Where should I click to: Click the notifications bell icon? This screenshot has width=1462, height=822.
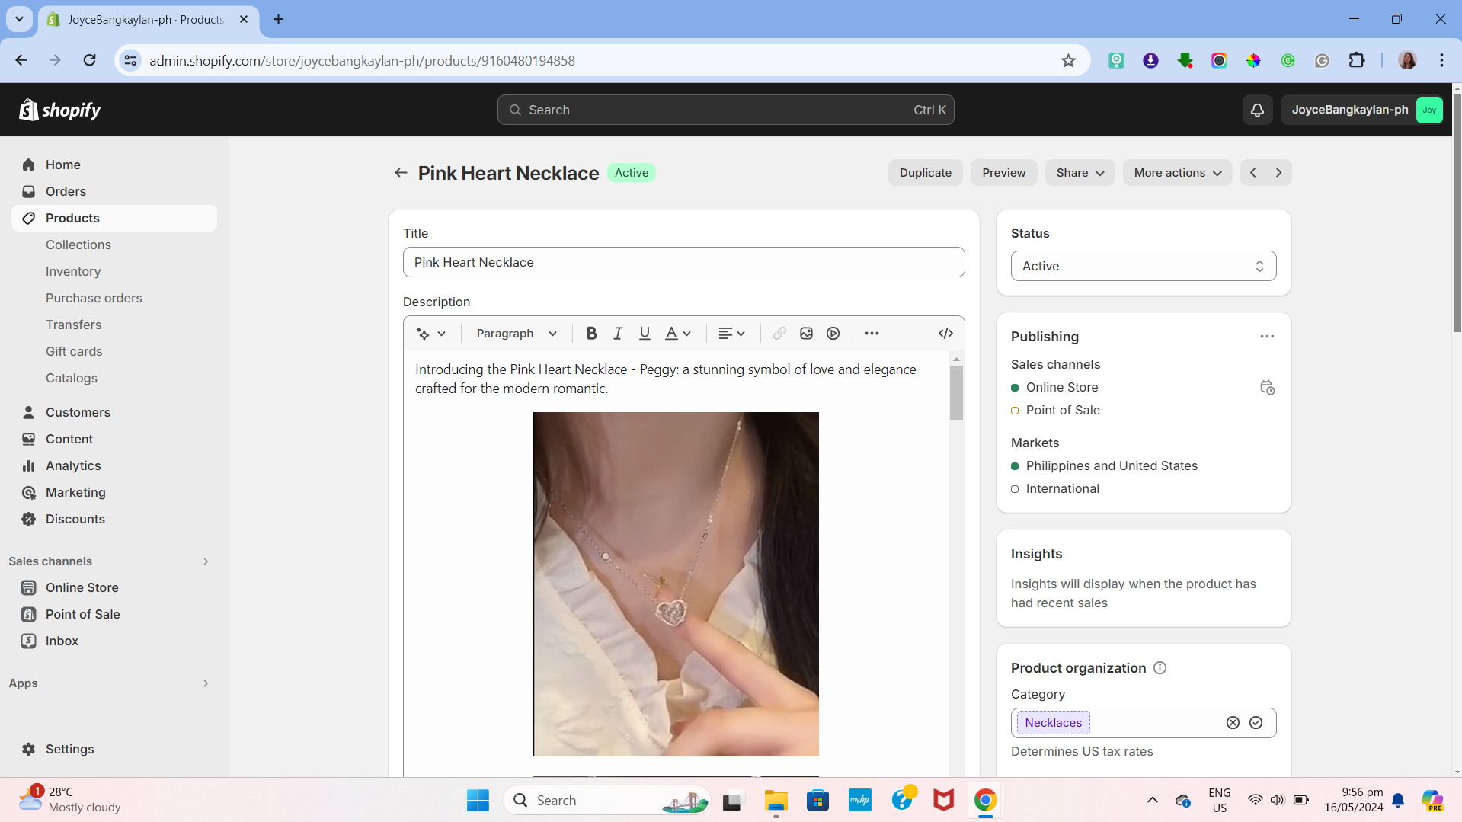coord(1257,110)
